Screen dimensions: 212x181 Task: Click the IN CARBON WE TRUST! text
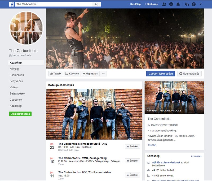[x=163, y=125]
